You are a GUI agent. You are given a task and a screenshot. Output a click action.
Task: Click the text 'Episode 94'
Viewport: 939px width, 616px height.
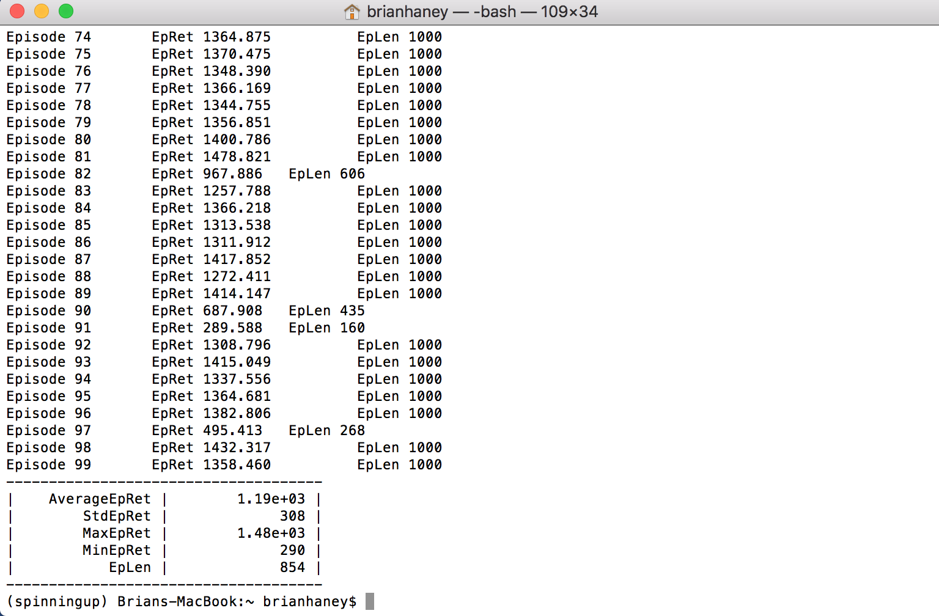49,379
